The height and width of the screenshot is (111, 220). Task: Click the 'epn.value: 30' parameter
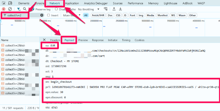[54, 92]
